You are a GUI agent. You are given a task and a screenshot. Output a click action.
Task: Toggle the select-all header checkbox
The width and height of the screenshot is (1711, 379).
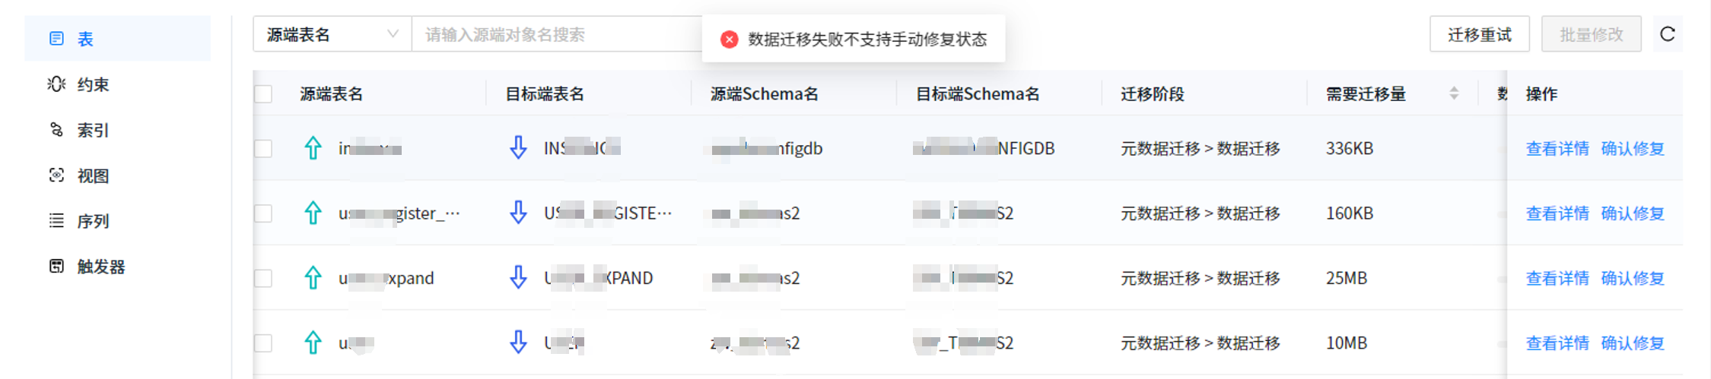[263, 94]
